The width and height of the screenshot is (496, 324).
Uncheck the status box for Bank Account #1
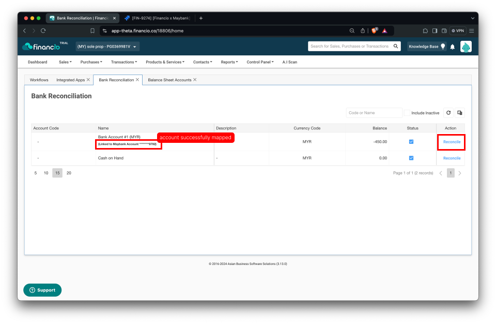pyautogui.click(x=411, y=142)
